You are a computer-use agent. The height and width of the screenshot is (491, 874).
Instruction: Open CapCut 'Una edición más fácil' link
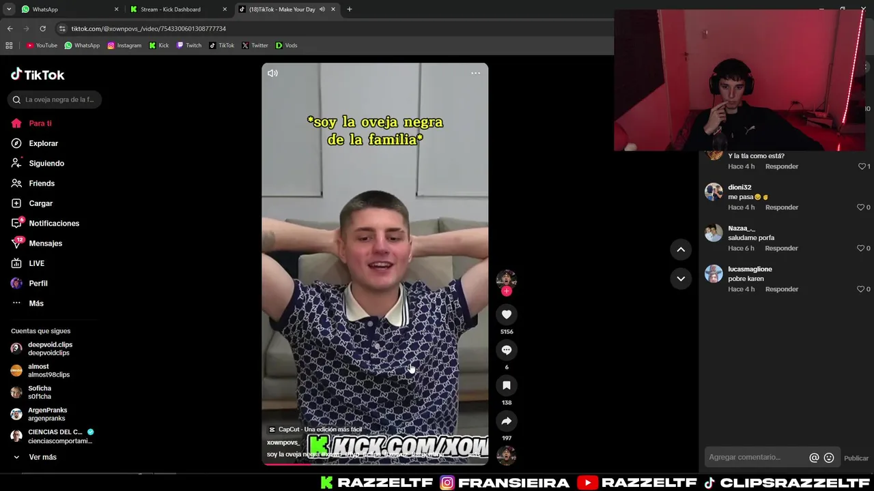point(315,430)
